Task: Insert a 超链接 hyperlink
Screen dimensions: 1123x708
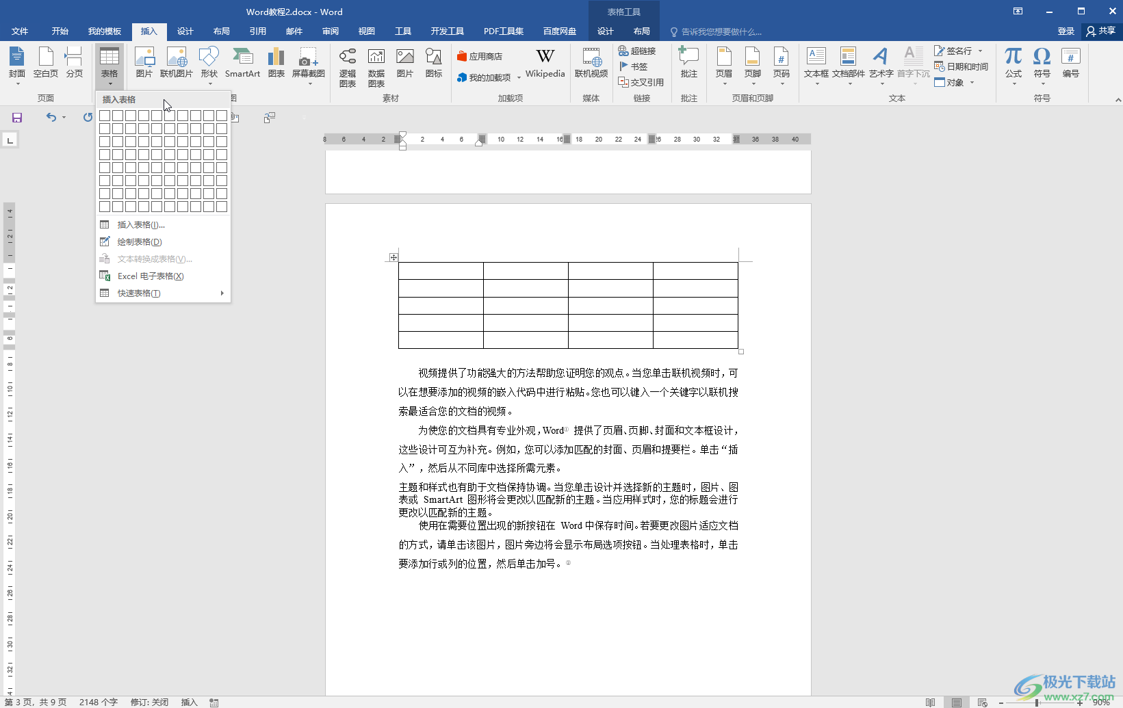Action: [x=637, y=51]
